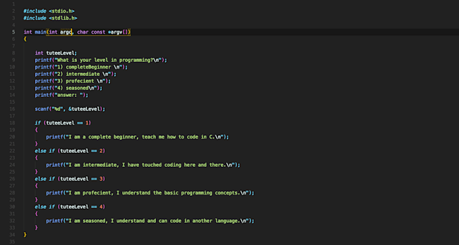Click the '*argv[]' parameter

click(x=117, y=32)
